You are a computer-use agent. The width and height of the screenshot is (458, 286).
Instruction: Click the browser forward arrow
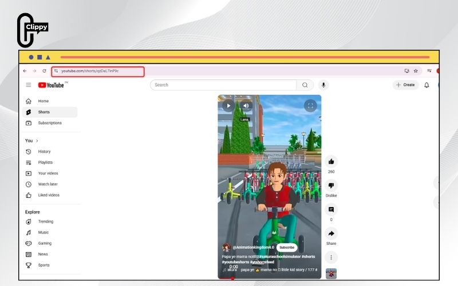34,71
